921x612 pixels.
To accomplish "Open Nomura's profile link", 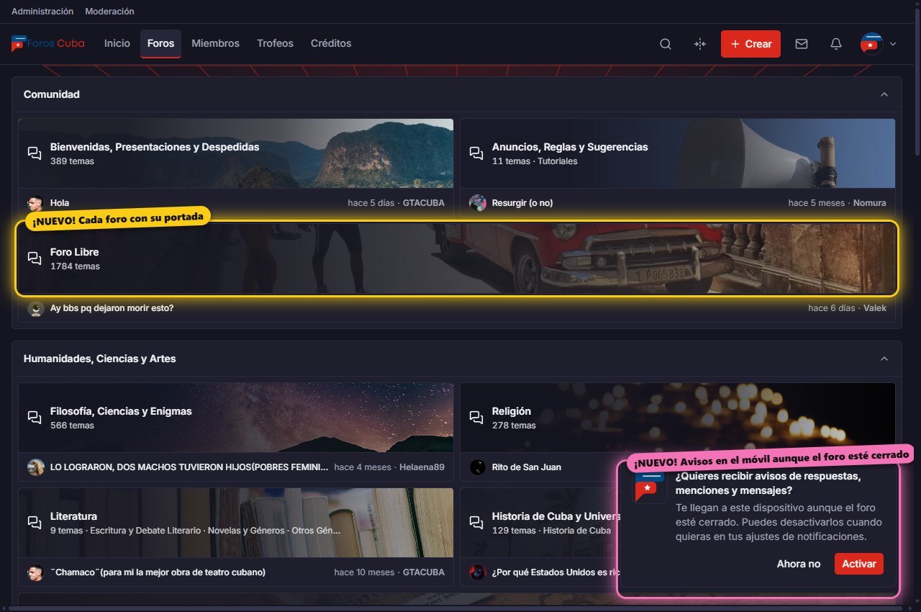I will coord(870,203).
